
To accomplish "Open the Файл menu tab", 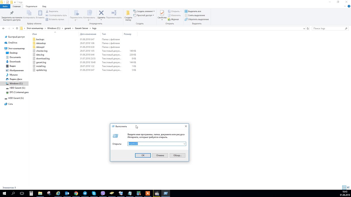I will (5, 6).
